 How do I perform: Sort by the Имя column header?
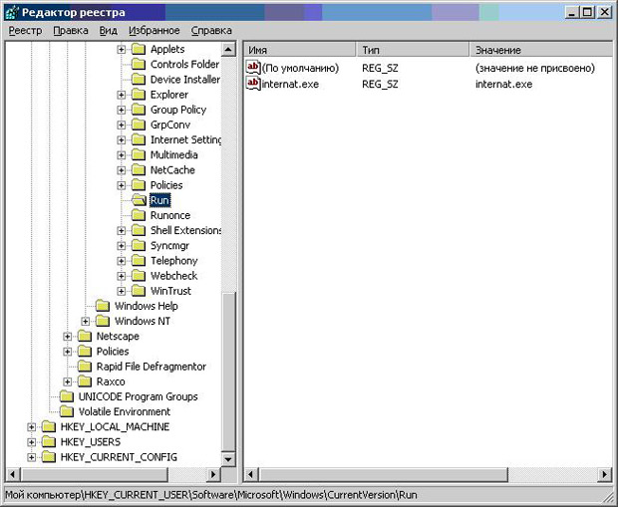(x=300, y=50)
